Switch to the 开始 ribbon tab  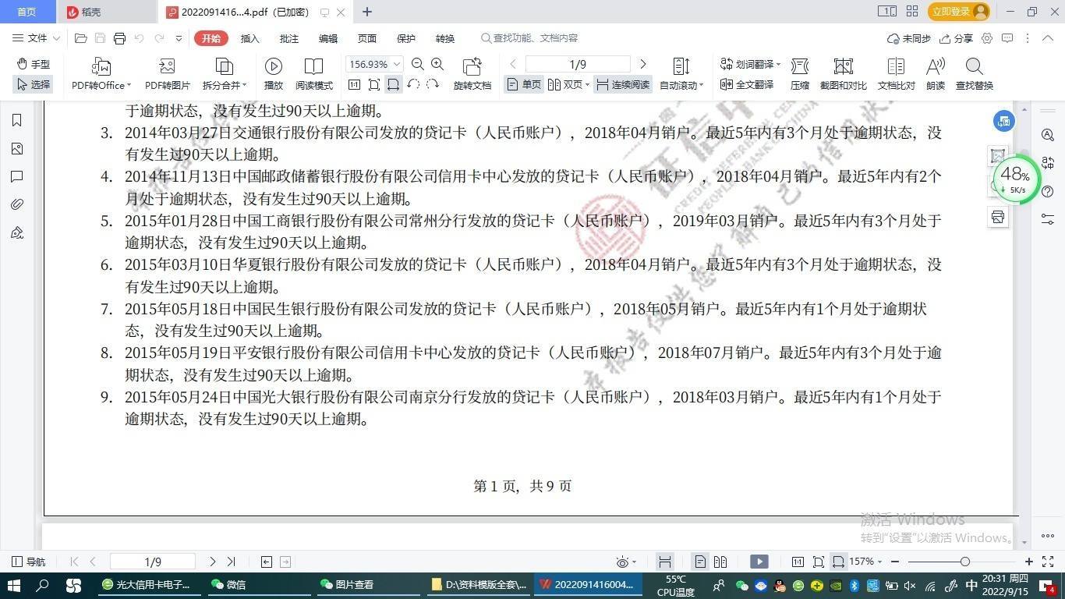click(x=211, y=38)
